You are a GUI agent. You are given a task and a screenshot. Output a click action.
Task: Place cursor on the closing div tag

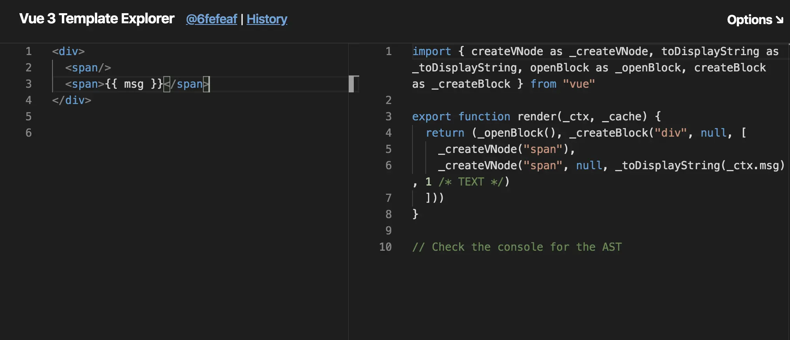[x=72, y=100]
